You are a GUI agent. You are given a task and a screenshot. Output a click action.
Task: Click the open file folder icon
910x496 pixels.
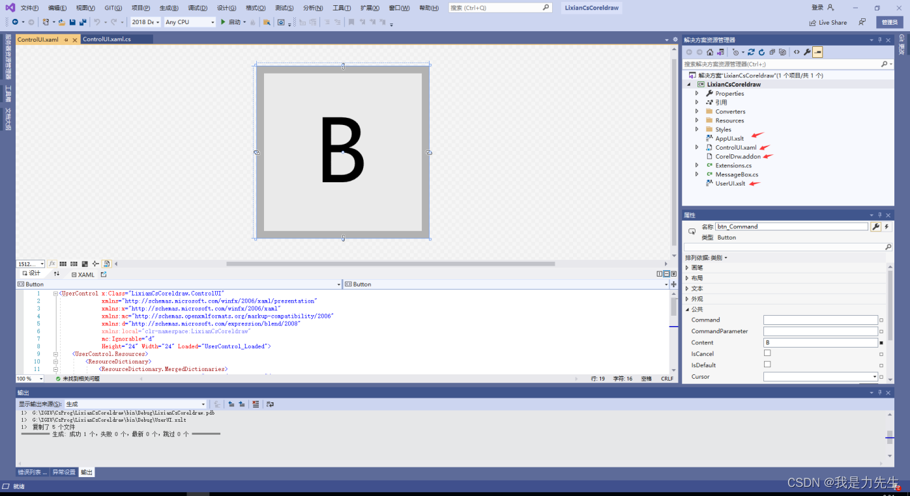click(62, 22)
